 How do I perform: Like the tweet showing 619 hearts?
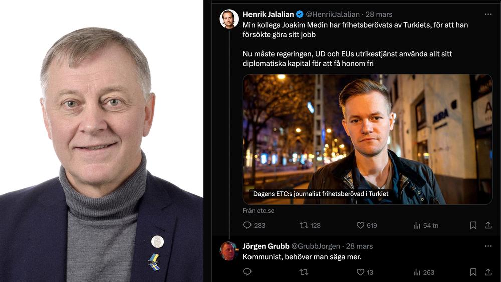[x=360, y=225]
